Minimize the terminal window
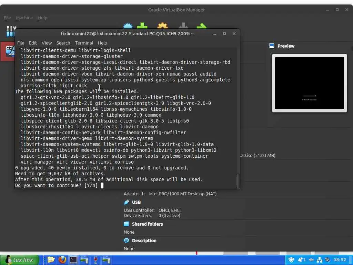 click(214, 33)
